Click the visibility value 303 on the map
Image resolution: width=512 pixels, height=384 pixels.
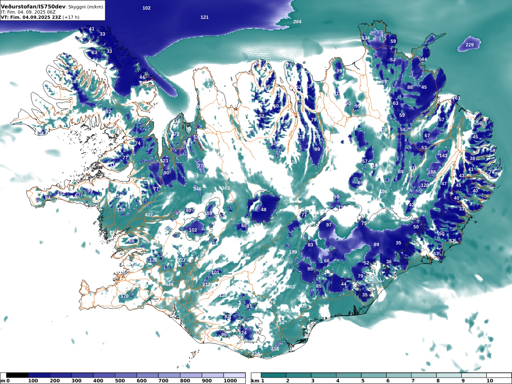pyautogui.click(x=291, y=287)
